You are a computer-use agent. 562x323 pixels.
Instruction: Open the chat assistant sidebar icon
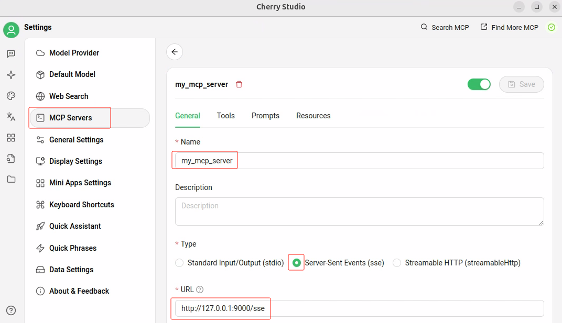[11, 54]
